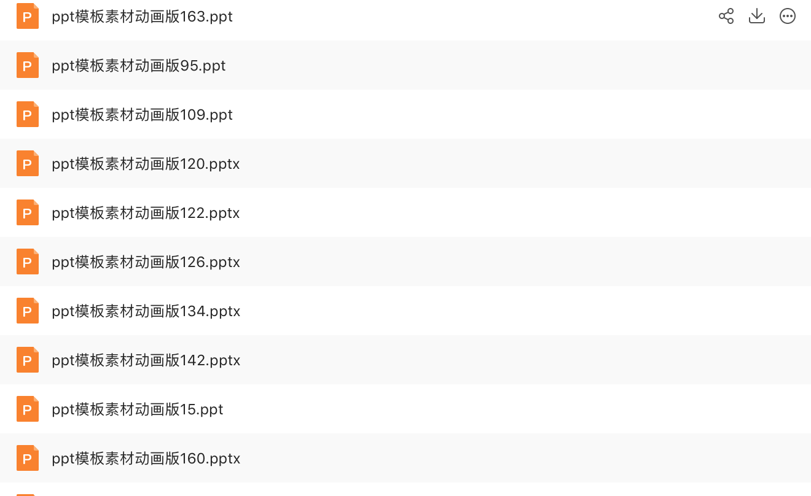
Task: Open the file named 动画版122.pptx
Action: tap(146, 213)
